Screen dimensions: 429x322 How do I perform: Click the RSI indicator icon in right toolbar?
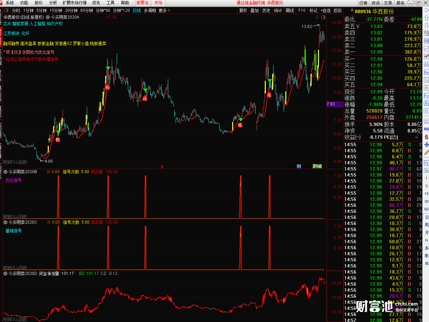point(426,129)
